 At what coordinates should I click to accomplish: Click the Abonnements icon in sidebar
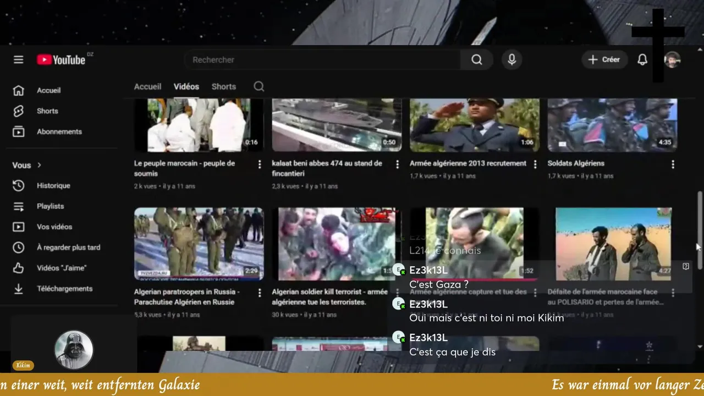19,131
